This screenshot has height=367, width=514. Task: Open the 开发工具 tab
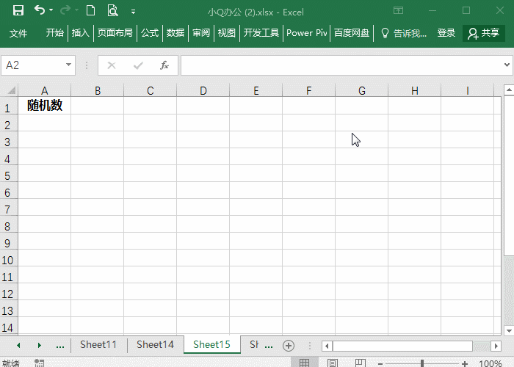261,33
